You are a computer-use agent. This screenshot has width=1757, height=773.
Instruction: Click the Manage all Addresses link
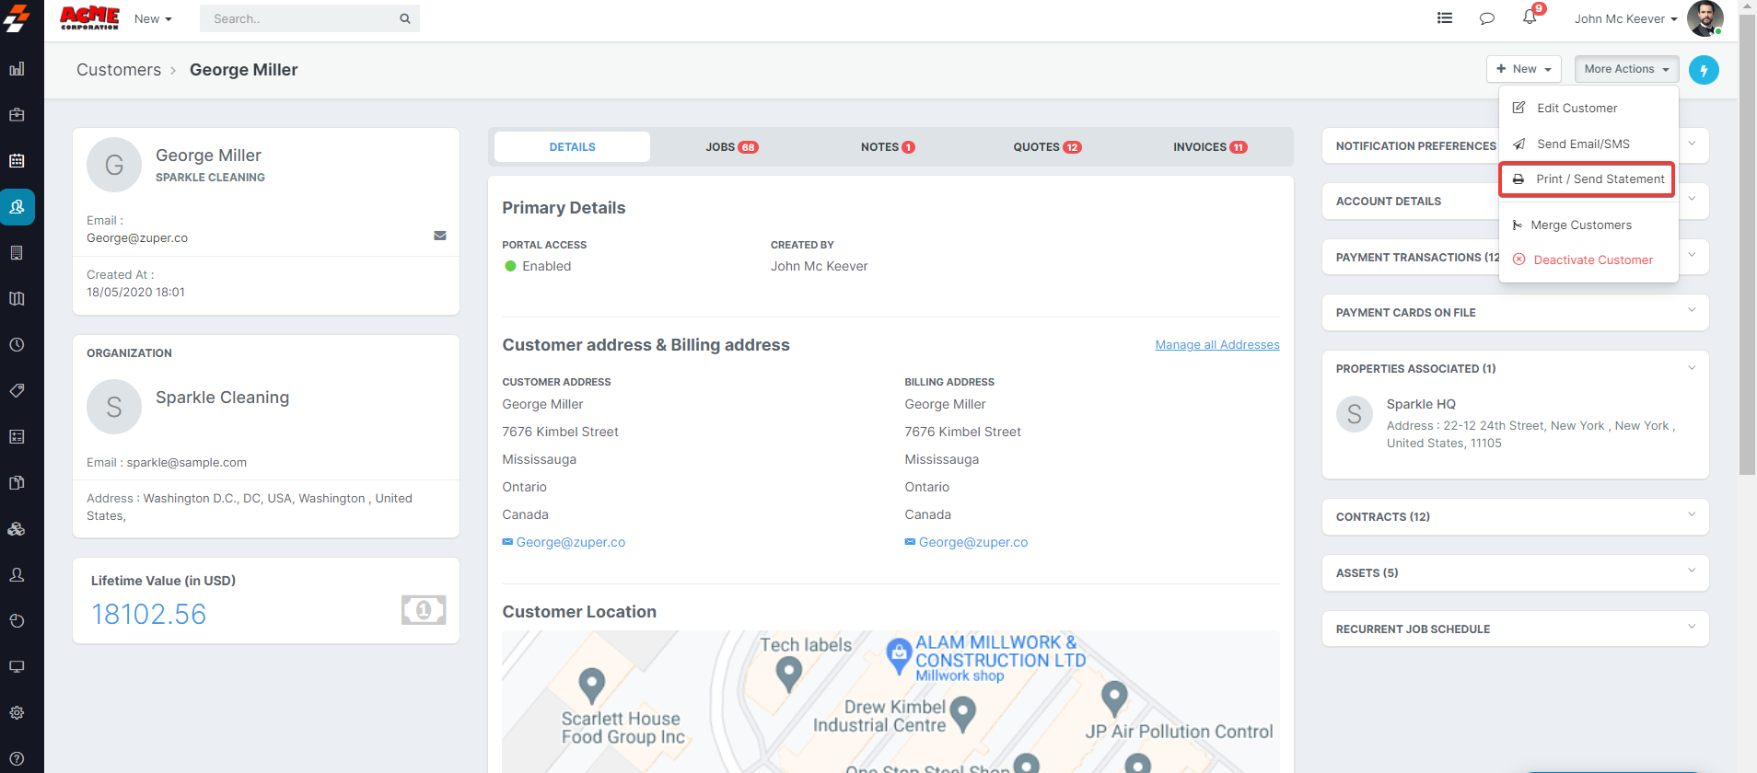pos(1216,345)
